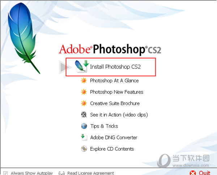Click the globe icon beside Tips & Tricks
Viewport: 217px width, 175px height.
click(84, 126)
